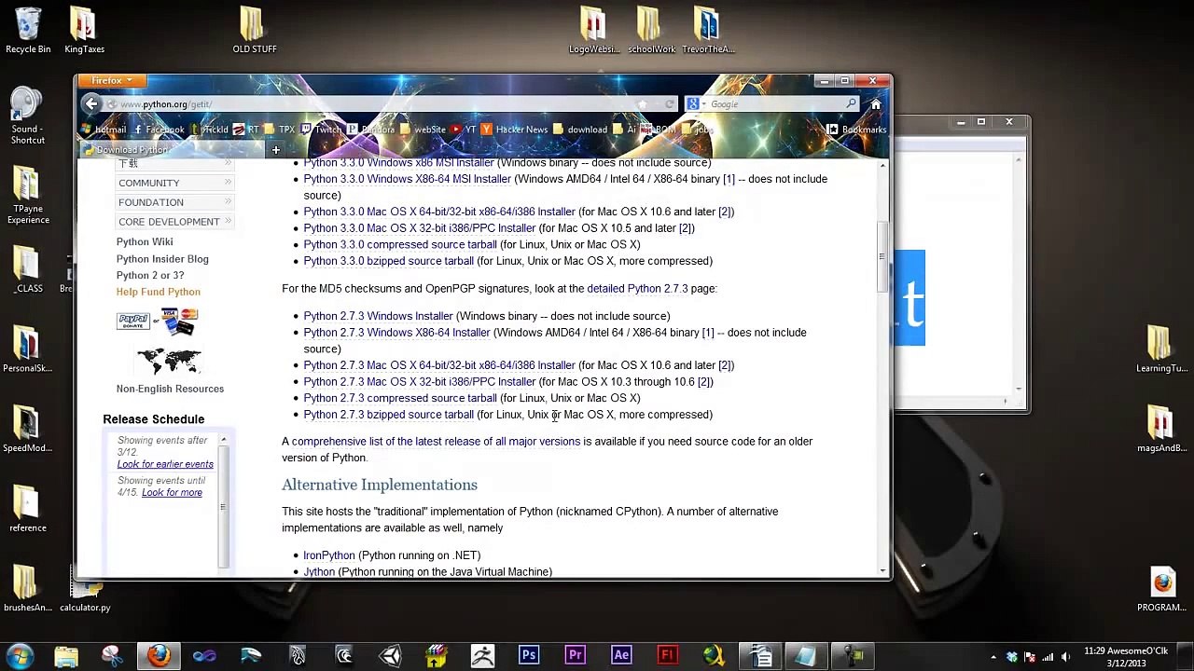
Task: Select the schoolWork desktop folder
Action: (650, 30)
